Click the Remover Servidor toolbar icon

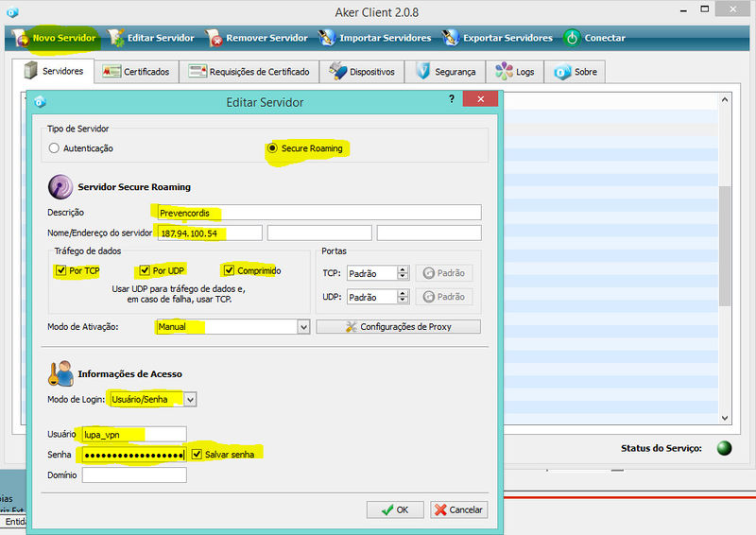pyautogui.click(x=214, y=38)
